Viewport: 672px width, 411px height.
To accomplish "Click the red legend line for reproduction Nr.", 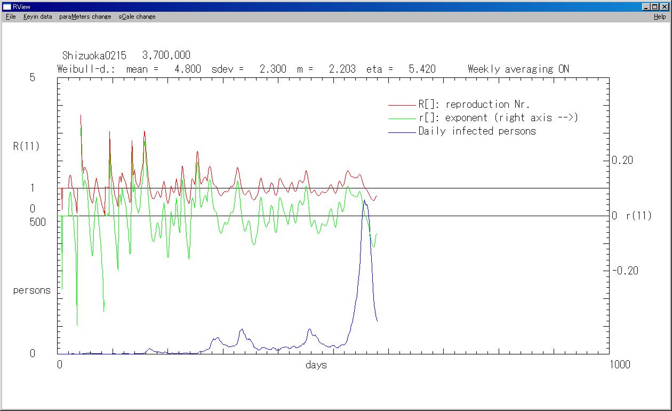I will 402,105.
